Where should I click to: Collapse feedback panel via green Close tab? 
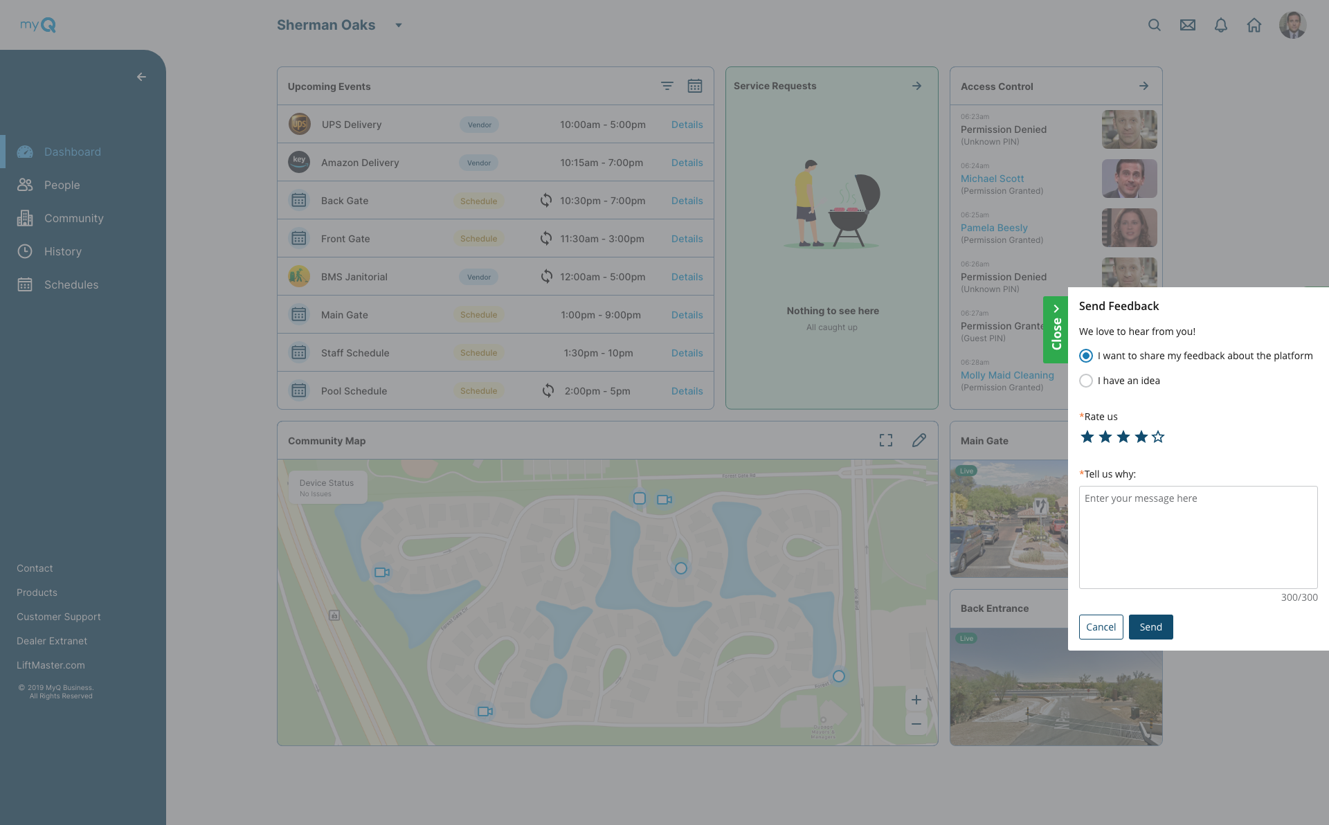coord(1056,329)
